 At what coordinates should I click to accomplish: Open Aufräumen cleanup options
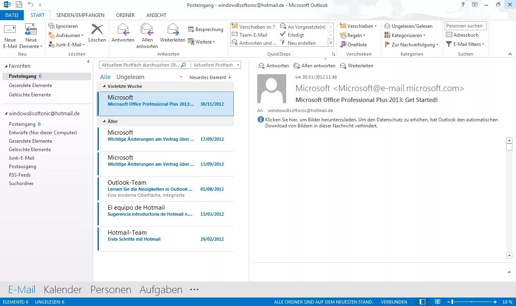coord(66,35)
